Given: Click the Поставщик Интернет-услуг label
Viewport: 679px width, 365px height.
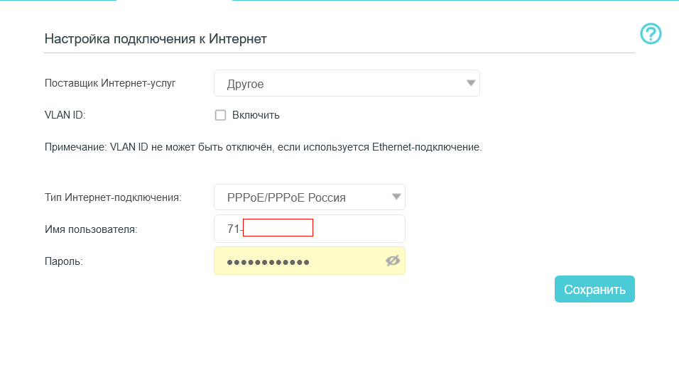Looking at the screenshot, I should [110, 83].
